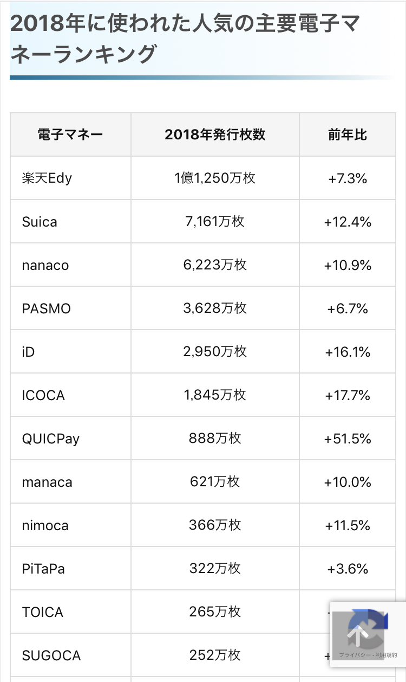Tap the PASMO name cell
Viewport: 406px width, 682px height.
(70, 308)
